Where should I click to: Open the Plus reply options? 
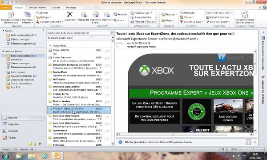click(x=119, y=20)
